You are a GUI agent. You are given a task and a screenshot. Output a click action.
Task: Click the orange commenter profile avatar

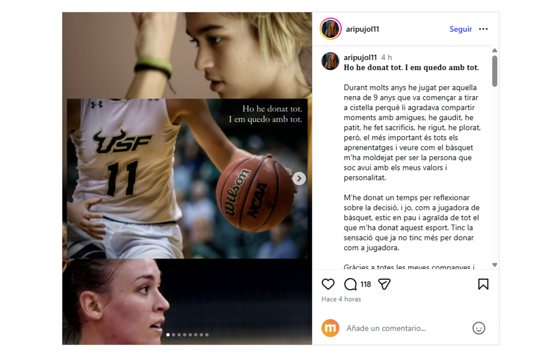click(330, 328)
